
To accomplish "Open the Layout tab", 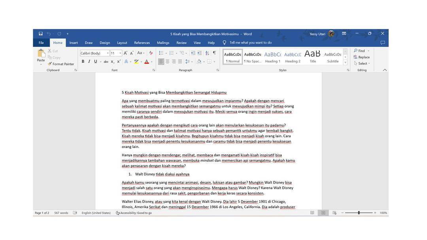I will coord(122,43).
